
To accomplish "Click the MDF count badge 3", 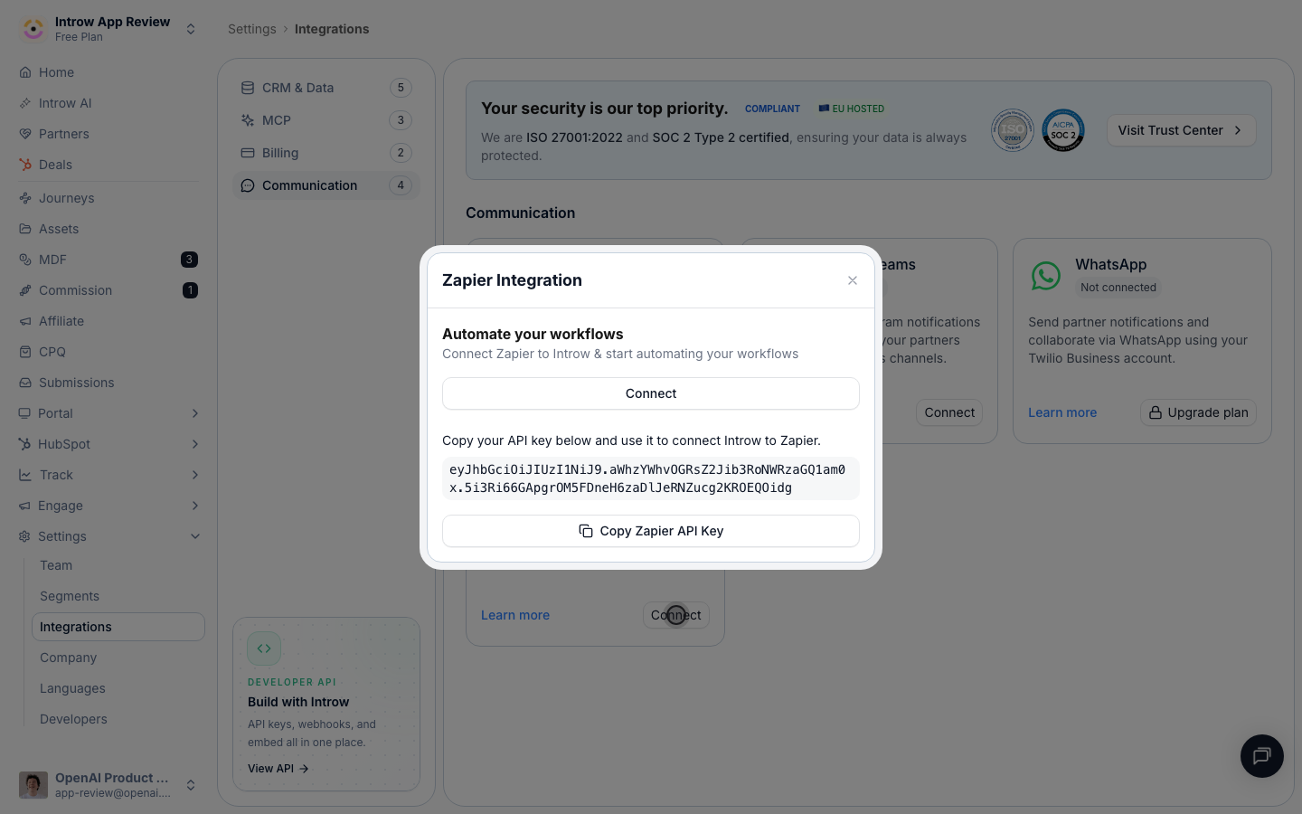I will coord(189,260).
